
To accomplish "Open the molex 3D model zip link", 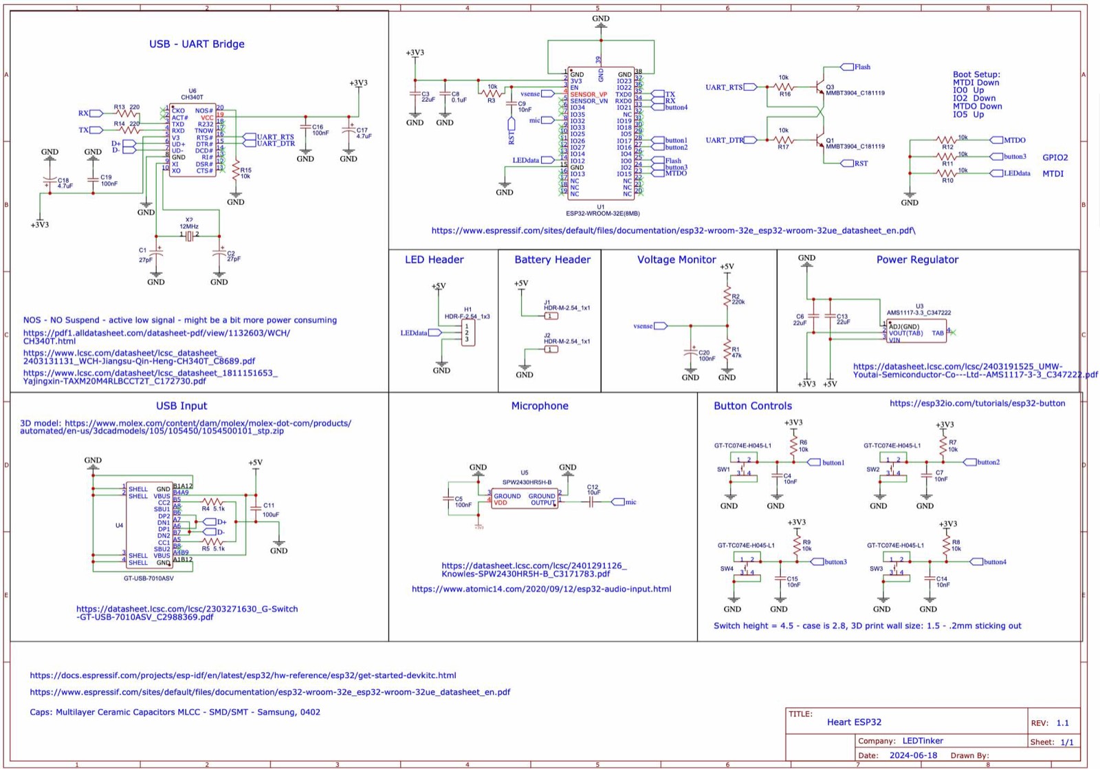I will (186, 427).
